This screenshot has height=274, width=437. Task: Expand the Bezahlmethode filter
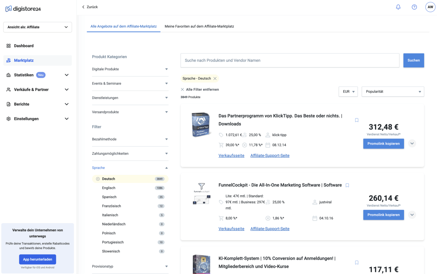pos(130,139)
